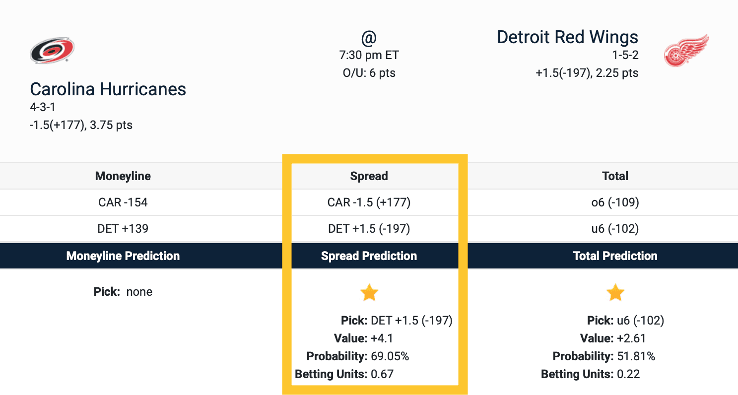Screen dimensions: 738x395
Task: Open the Carolina Hurricanes team name
Action: pos(108,89)
